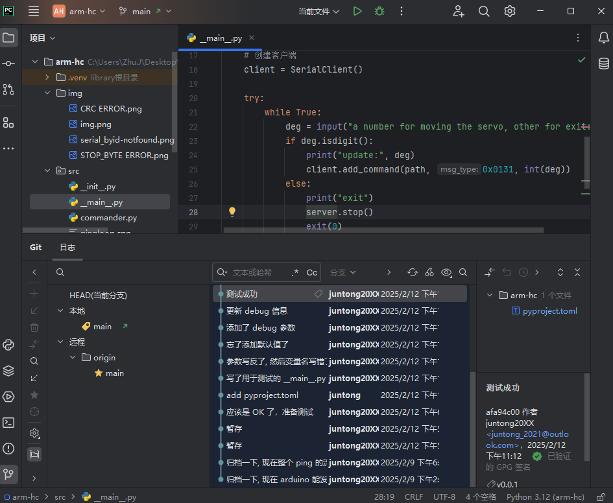The width and height of the screenshot is (613, 503).
Task: Expand all in commit details file tree
Action: click(560, 272)
